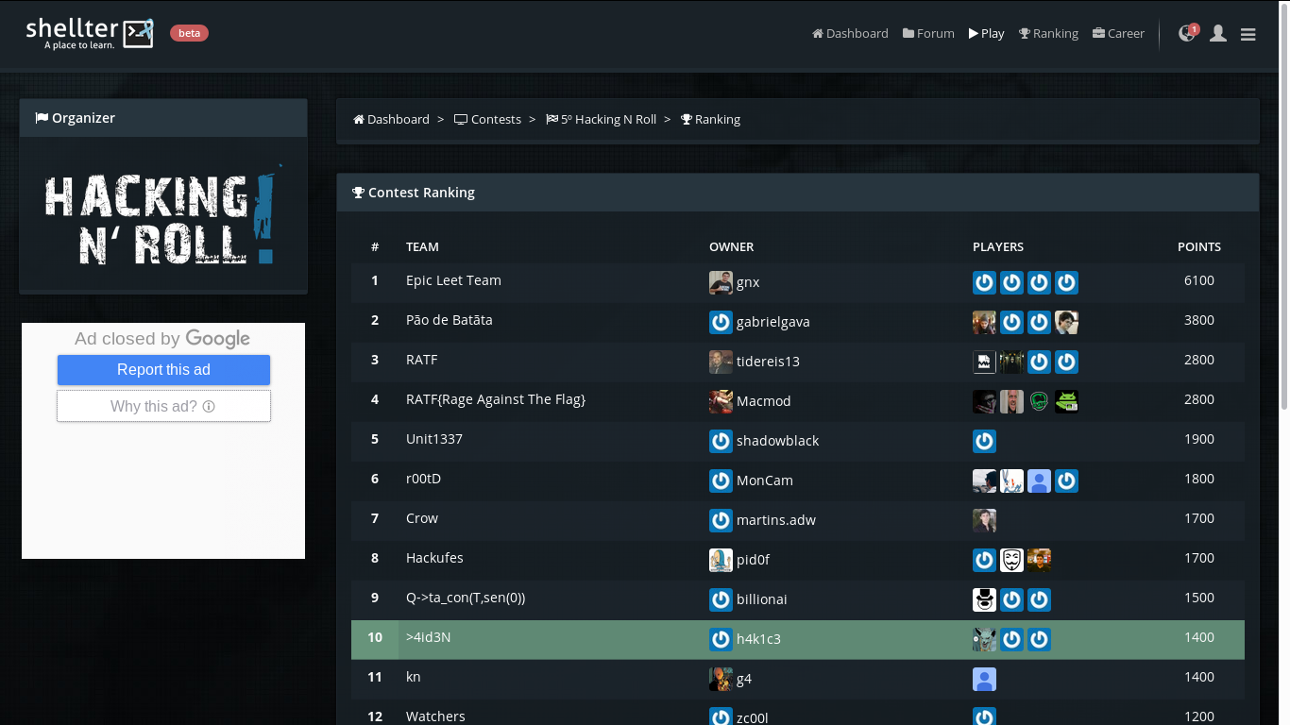Open the Career page

[1118, 33]
